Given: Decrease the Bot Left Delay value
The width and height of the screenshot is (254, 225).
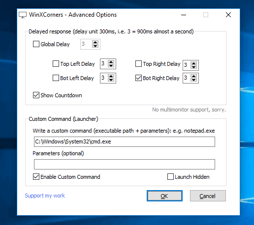Looking at the screenshot, I should 111,80.
